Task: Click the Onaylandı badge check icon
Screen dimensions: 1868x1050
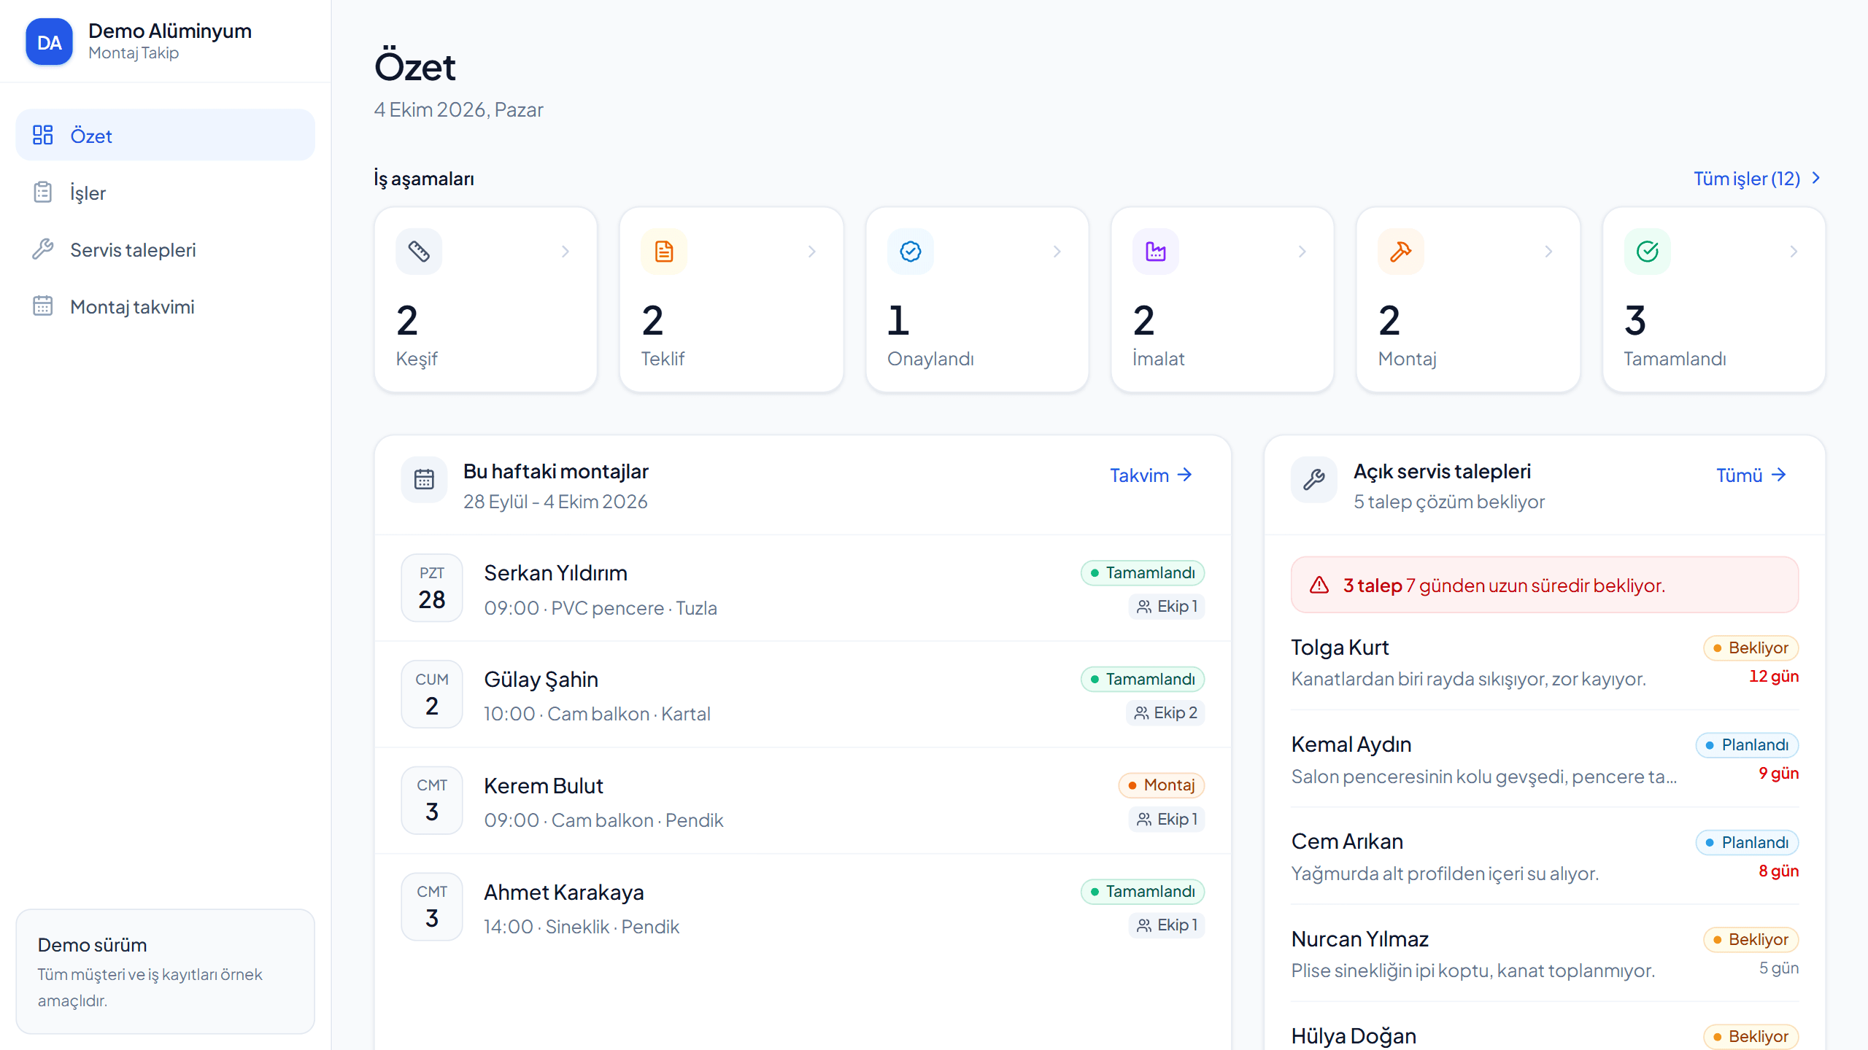Action: [910, 252]
